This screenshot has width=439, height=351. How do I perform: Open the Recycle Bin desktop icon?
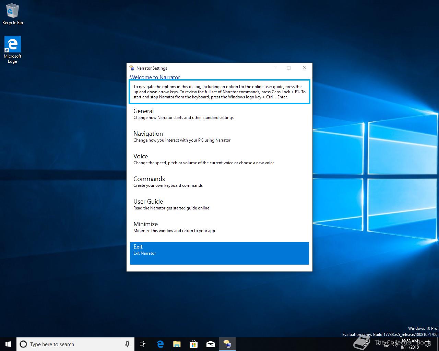[13, 14]
